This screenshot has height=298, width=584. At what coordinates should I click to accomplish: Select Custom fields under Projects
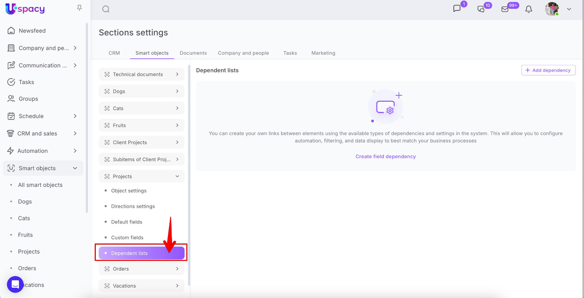[127, 238]
